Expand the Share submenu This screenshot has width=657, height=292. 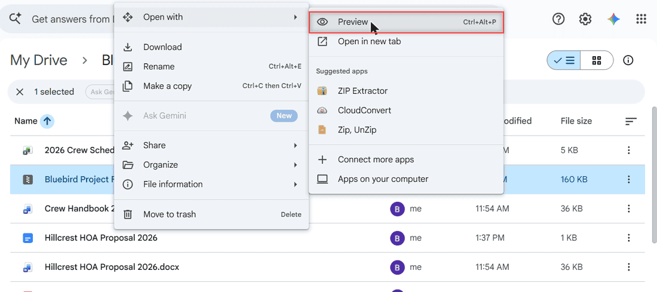tap(211, 145)
